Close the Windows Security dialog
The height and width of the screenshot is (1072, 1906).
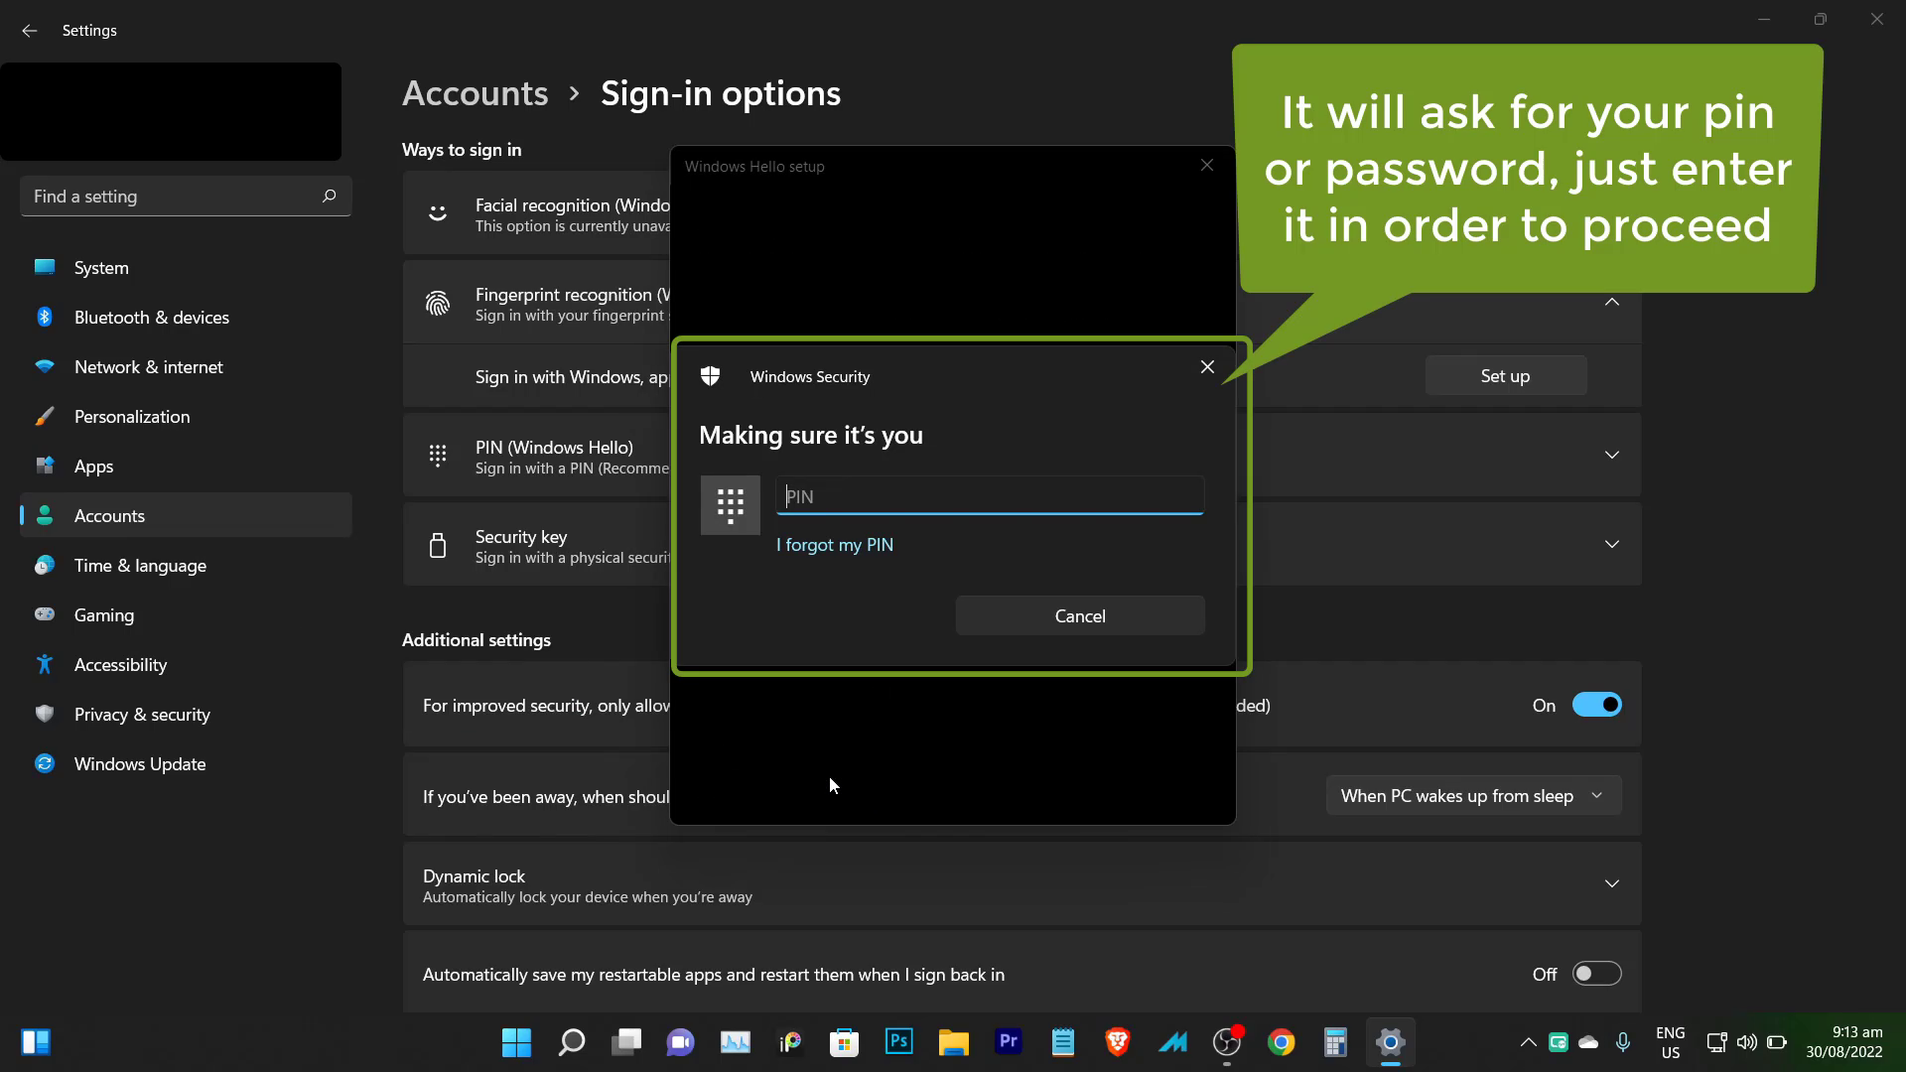(1207, 366)
